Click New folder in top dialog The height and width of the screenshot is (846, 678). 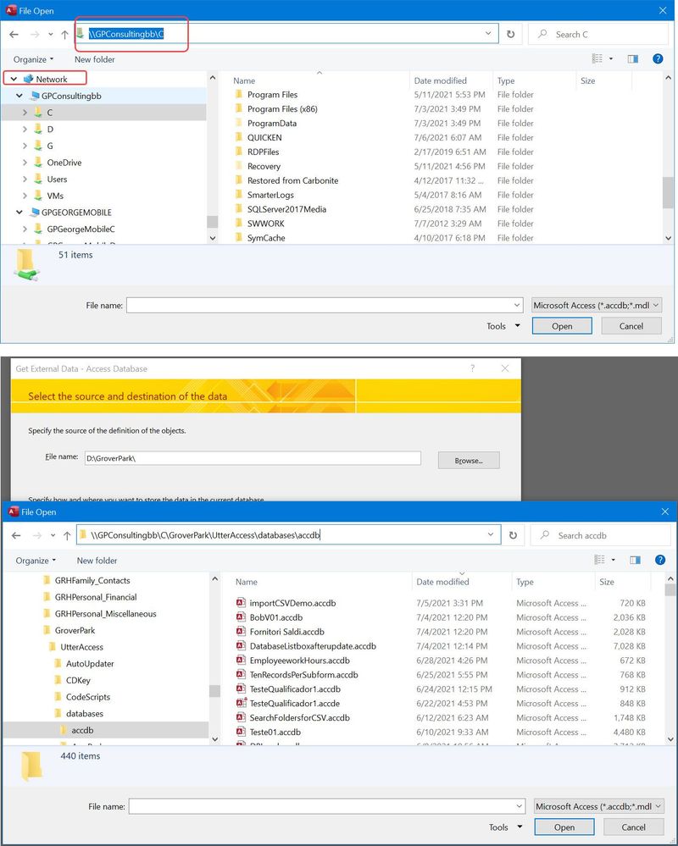click(x=94, y=59)
